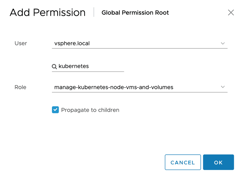Viewport: 243px width, 179px height.
Task: Close the Add Permission dialog with X
Action: (x=231, y=12)
